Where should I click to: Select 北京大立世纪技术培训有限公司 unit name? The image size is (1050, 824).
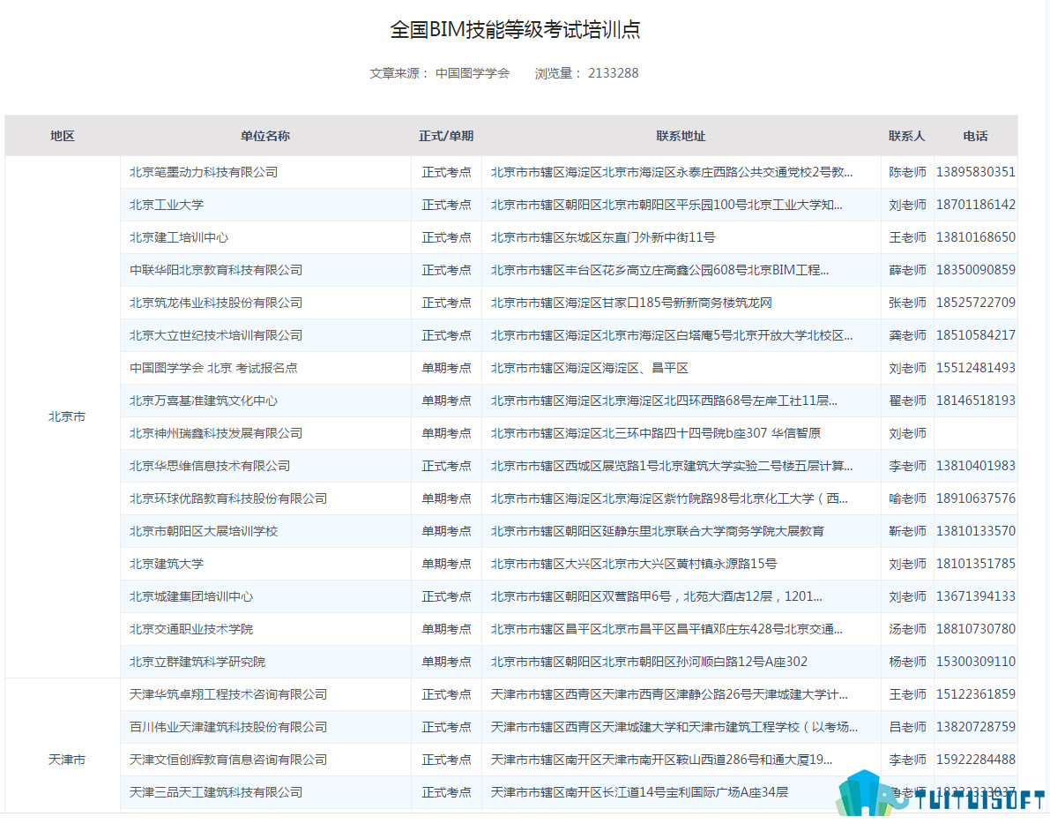pyautogui.click(x=216, y=335)
